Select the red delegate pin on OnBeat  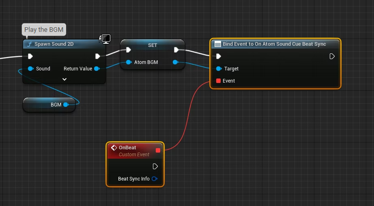158,150
